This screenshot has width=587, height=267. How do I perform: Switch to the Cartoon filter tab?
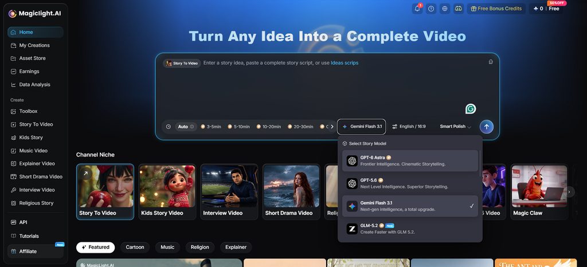tap(135, 247)
